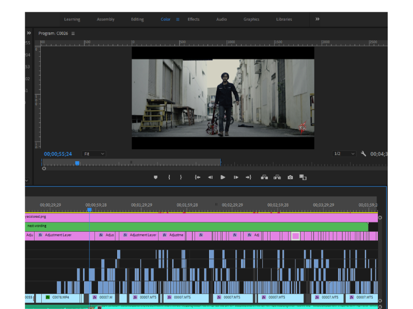Click the Mark Out bracket icon
The width and height of the screenshot is (413, 309).
point(181,177)
